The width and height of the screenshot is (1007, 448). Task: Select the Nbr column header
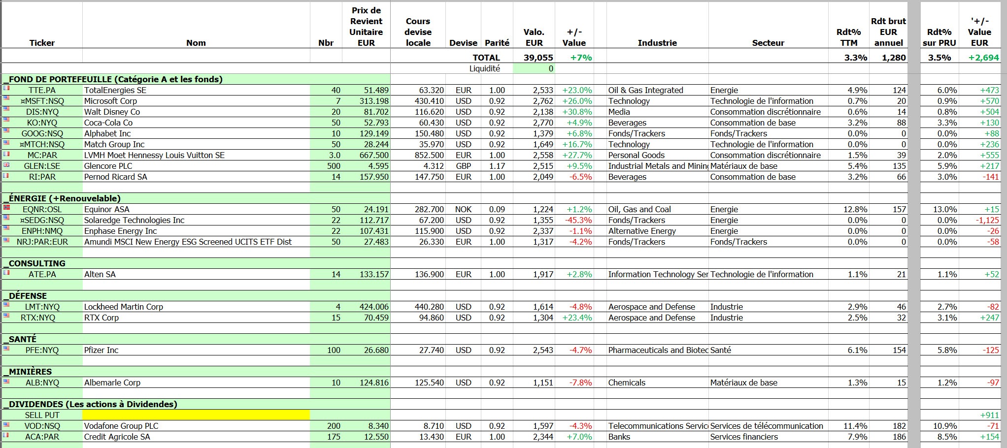[x=326, y=43]
